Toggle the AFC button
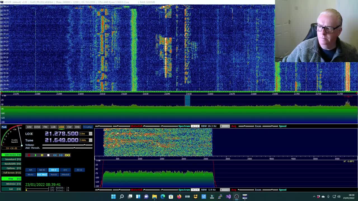This screenshot has height=201, width=358. coord(65,170)
